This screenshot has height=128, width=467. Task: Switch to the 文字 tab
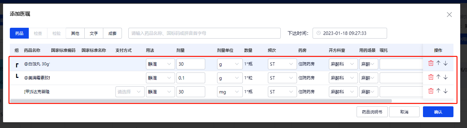(x=94, y=33)
